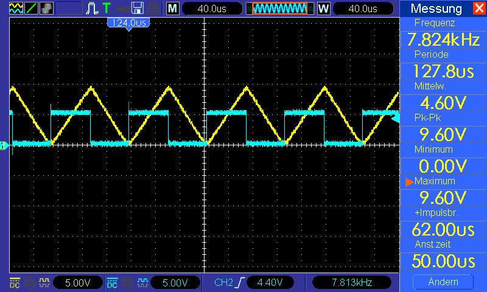
Task: Click the 124.0us trigger position marker
Action: (x=128, y=24)
